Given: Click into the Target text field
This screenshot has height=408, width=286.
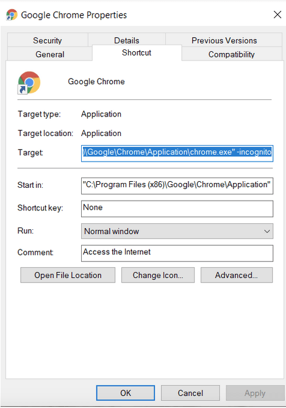Looking at the screenshot, I should click(177, 153).
